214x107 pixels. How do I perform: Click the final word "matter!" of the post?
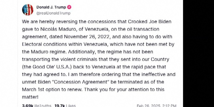pos(31,97)
